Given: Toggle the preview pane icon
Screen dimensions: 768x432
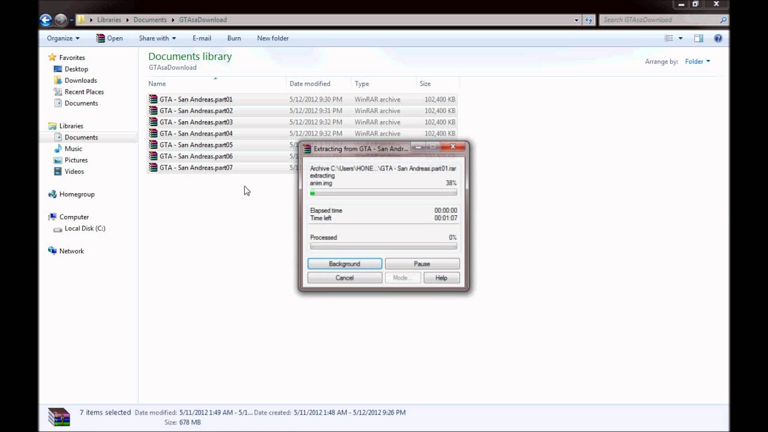Looking at the screenshot, I should click(698, 38).
